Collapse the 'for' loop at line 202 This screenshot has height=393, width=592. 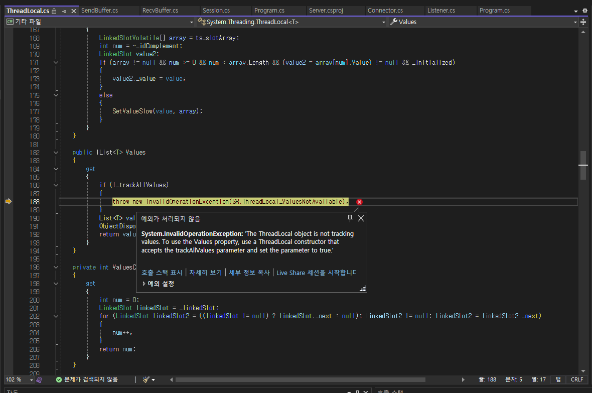click(x=56, y=316)
